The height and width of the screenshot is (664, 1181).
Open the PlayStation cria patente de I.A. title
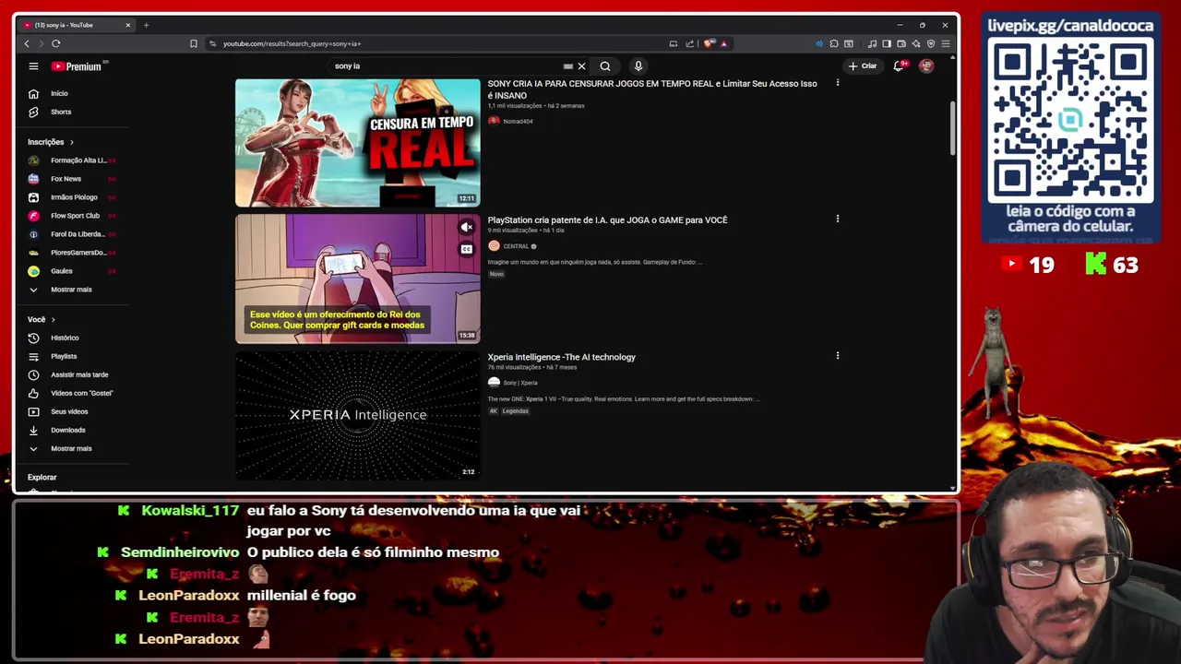point(607,220)
